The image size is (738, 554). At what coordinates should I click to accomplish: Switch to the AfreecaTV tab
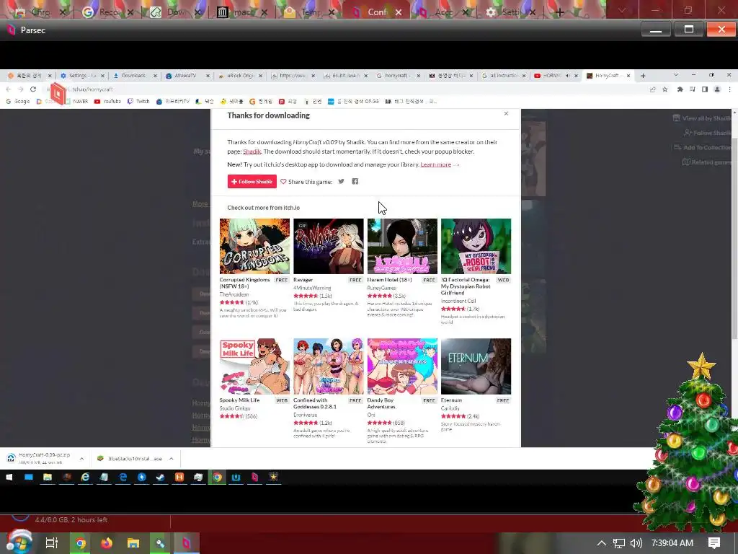[x=185, y=75]
